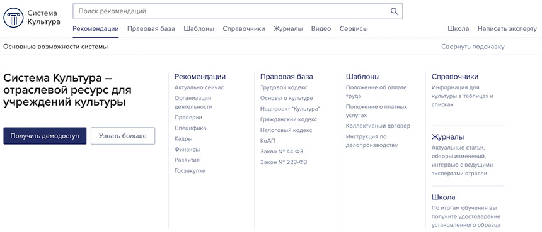Screen dimensions: 542x232
Task: Open the Правовая база column heading
Action: click(x=287, y=77)
